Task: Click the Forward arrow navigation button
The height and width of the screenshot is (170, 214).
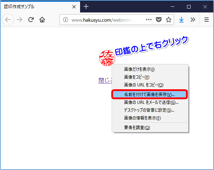Action: click(19, 20)
